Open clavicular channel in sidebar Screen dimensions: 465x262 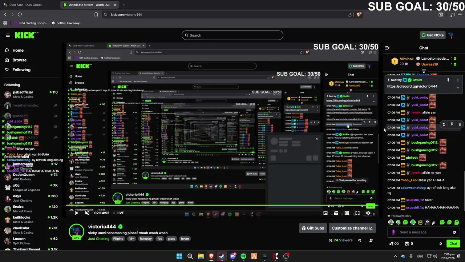coord(31,230)
